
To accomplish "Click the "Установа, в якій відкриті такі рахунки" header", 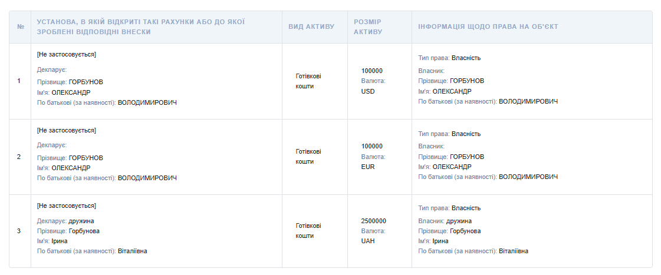I will [140, 26].
